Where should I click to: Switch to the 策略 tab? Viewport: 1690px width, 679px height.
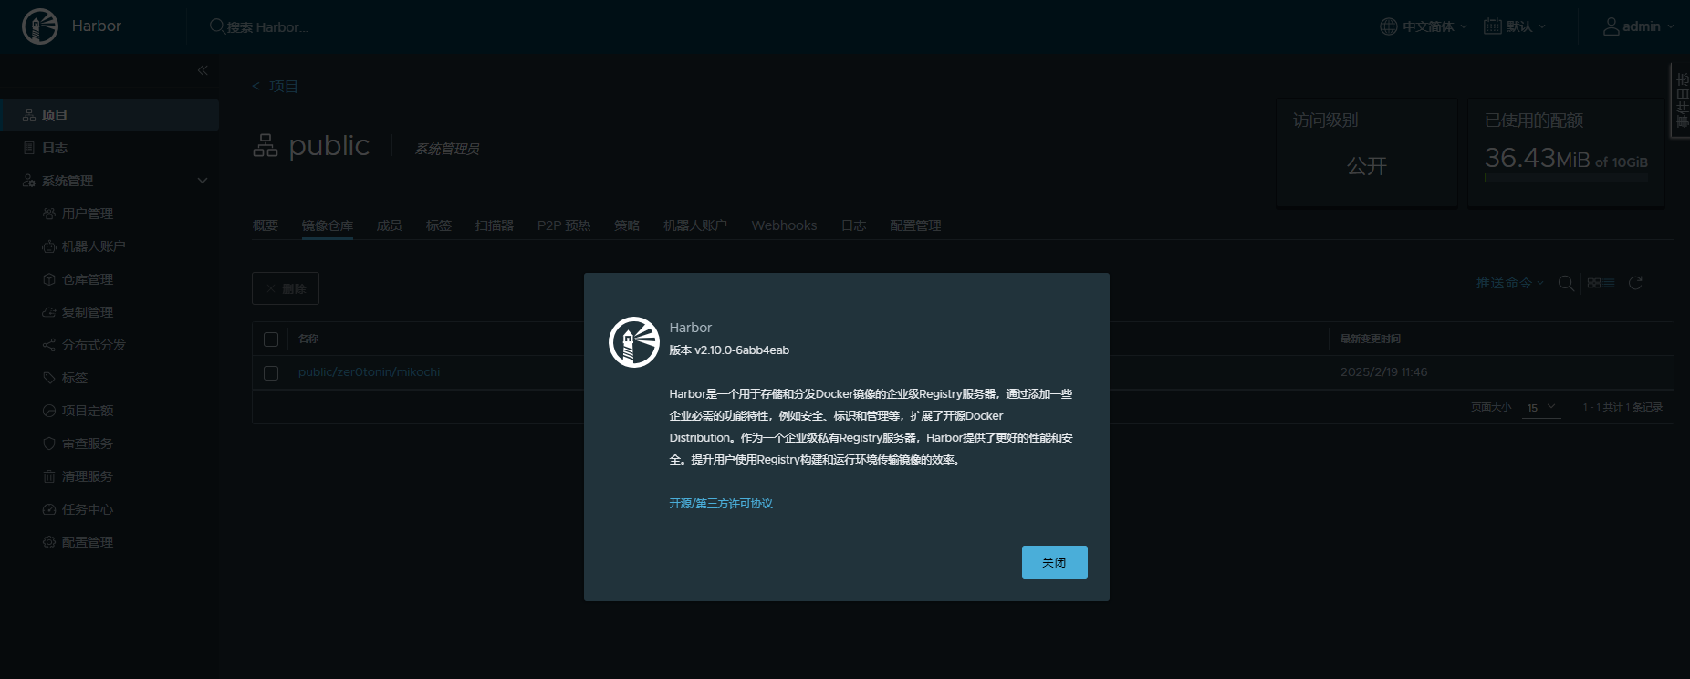coord(627,225)
